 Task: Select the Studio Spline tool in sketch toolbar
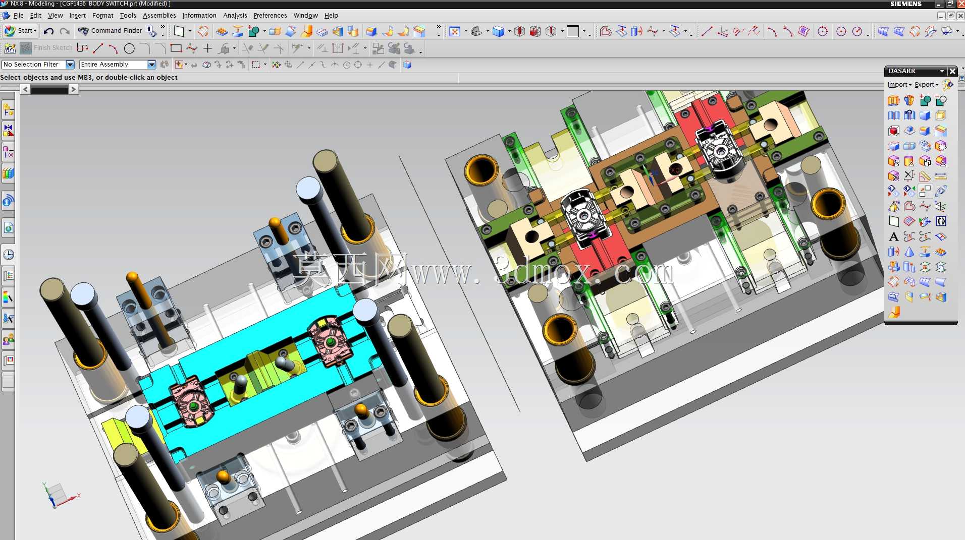click(192, 48)
